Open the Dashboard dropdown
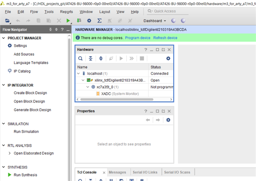Viewport: 256px width, 181px height. point(154,20)
